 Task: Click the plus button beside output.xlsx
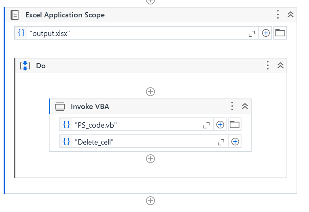point(266,33)
